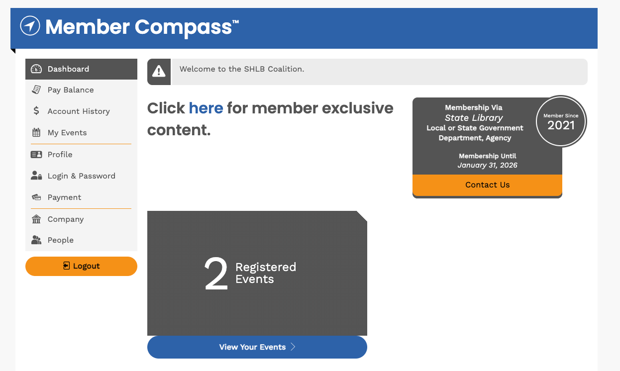Click the Member Since 2021 badge
This screenshot has height=371, width=620.
pos(561,122)
